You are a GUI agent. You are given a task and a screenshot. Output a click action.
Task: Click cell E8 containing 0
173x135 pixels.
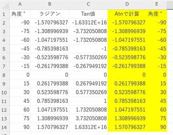coord(157,75)
